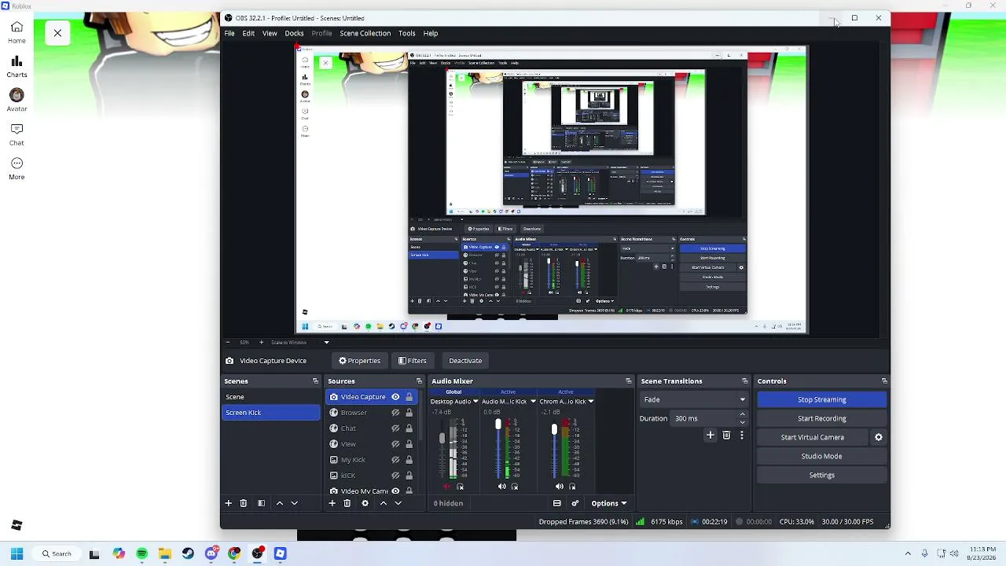
Task: Add a new scene with plus icon
Action: (x=229, y=503)
